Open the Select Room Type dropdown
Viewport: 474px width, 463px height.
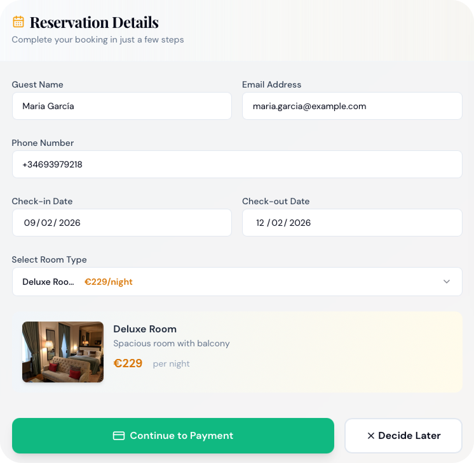tap(236, 282)
